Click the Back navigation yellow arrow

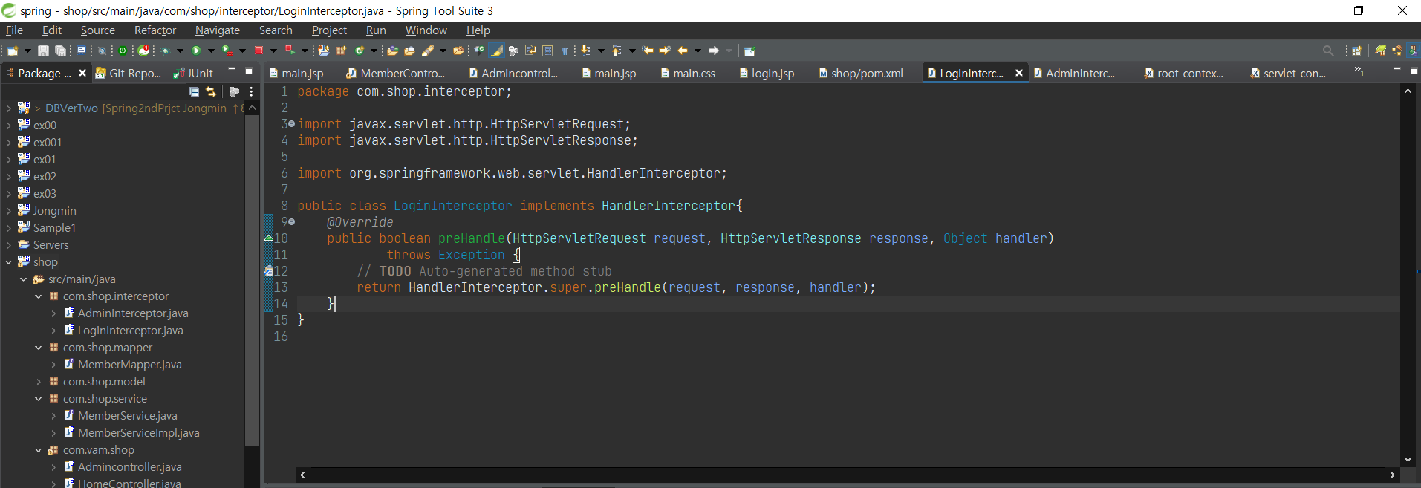(682, 51)
